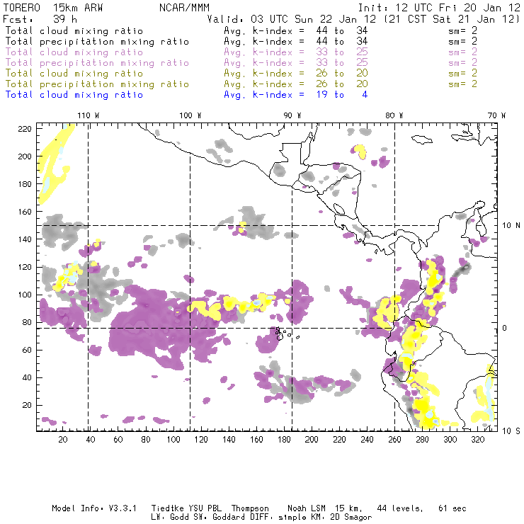
Task: Click the '44 levels,' text
Action: 400,508
